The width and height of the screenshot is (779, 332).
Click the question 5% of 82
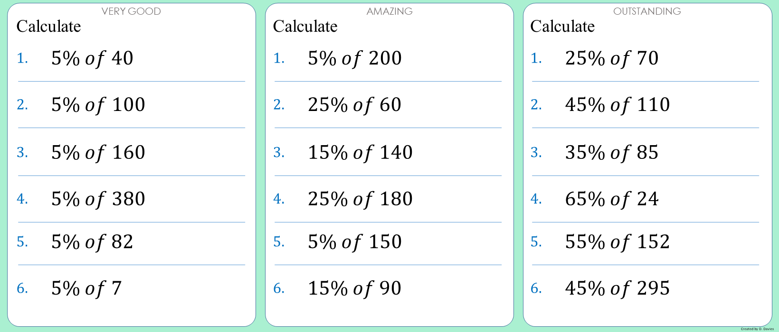pos(92,242)
